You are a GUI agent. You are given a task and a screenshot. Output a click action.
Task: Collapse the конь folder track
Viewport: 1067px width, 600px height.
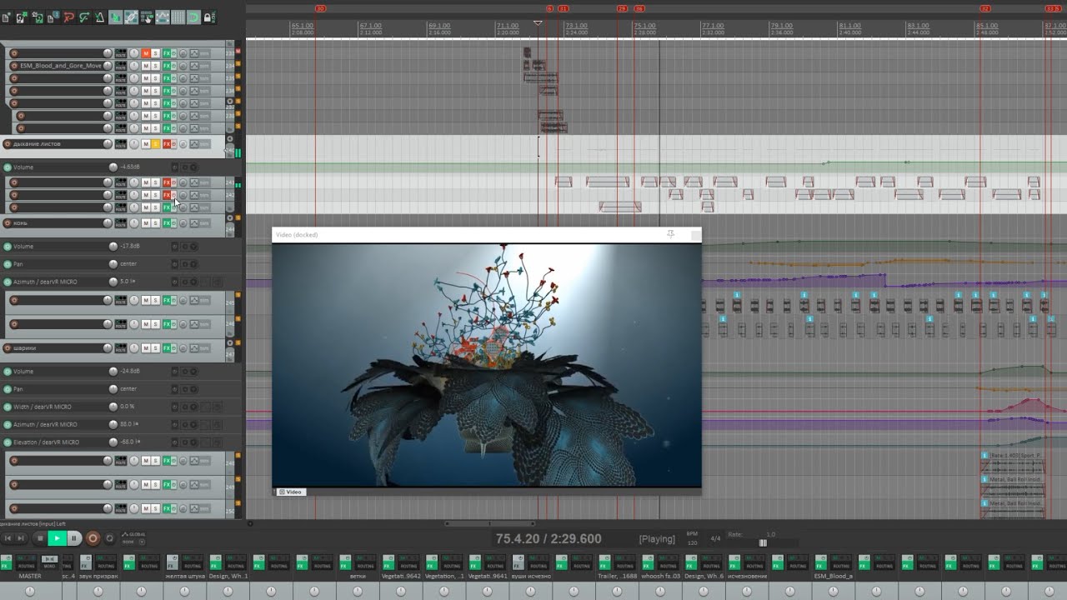[230, 217]
